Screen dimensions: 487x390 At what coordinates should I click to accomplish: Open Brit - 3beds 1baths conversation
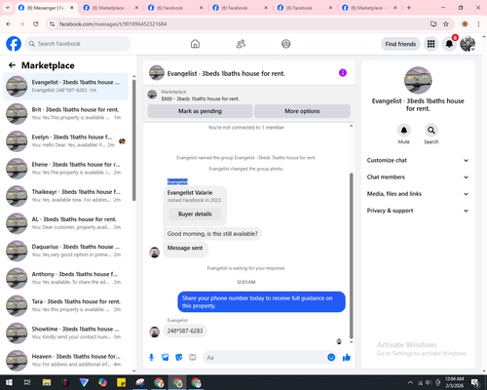[65, 114]
